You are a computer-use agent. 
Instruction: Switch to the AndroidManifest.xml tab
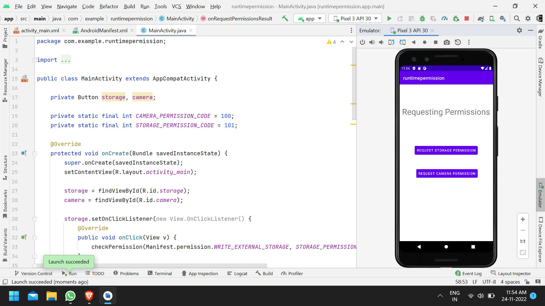104,31
